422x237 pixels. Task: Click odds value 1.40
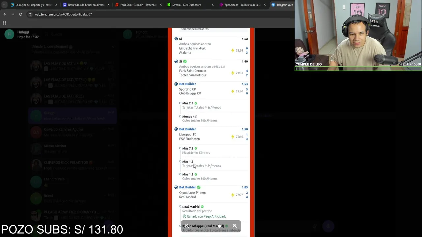click(245, 61)
